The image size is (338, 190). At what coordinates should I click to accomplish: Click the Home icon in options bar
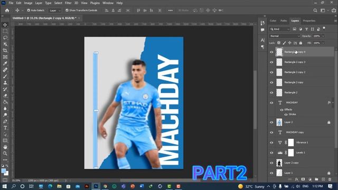[x=7, y=11]
